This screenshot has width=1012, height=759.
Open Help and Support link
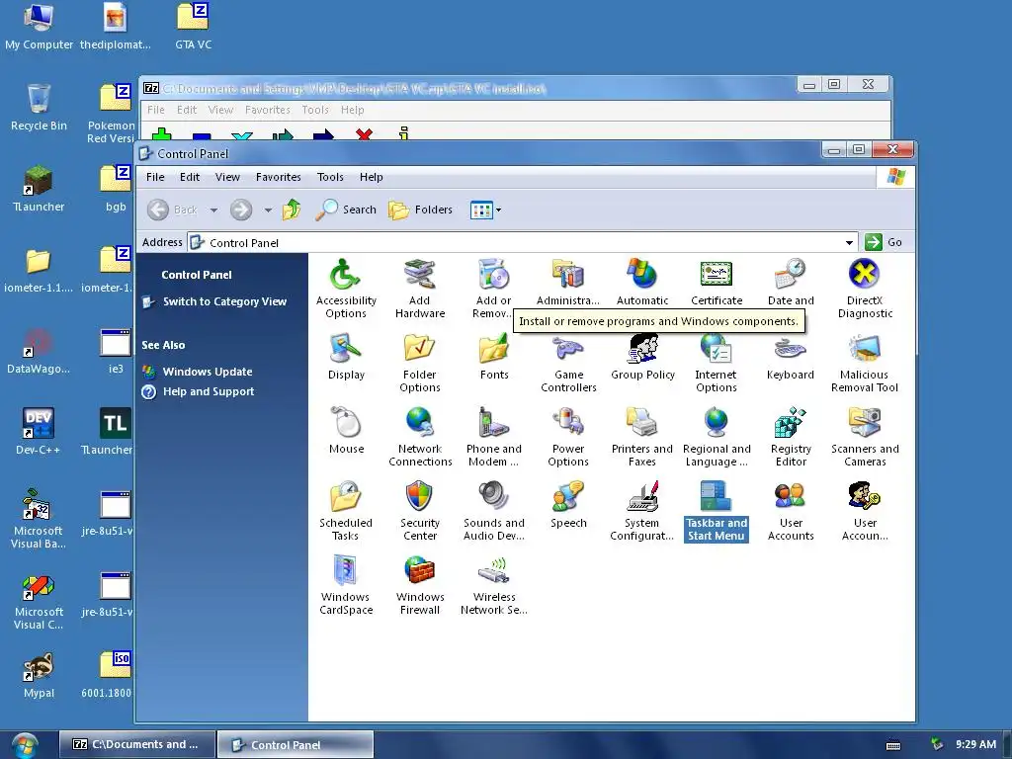coord(208,391)
